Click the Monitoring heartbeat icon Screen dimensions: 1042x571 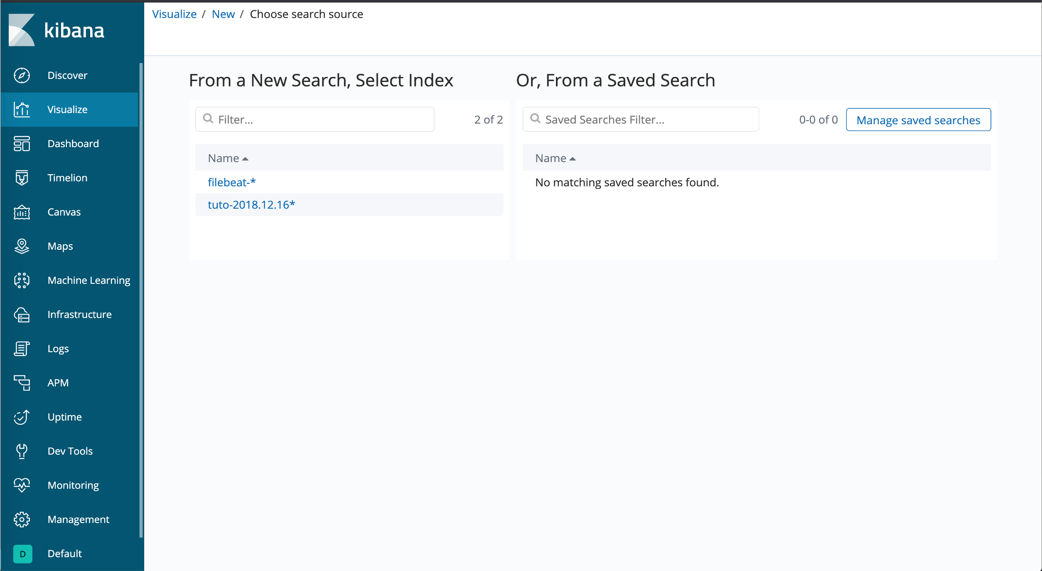[22, 485]
